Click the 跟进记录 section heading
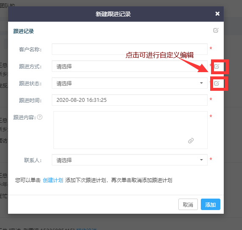The image size is (242, 230). tap(23, 31)
